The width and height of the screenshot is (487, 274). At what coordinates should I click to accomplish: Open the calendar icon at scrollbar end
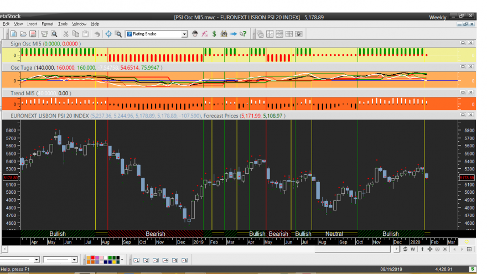pyautogui.click(x=469, y=249)
